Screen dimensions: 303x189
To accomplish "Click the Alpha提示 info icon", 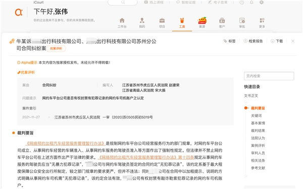I will point(19,62).
